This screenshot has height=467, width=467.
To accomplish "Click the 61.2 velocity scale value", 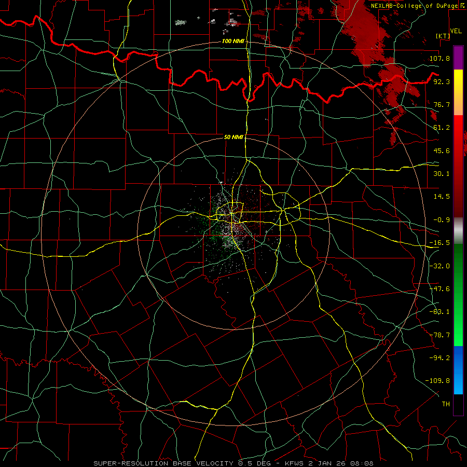I will (442, 128).
